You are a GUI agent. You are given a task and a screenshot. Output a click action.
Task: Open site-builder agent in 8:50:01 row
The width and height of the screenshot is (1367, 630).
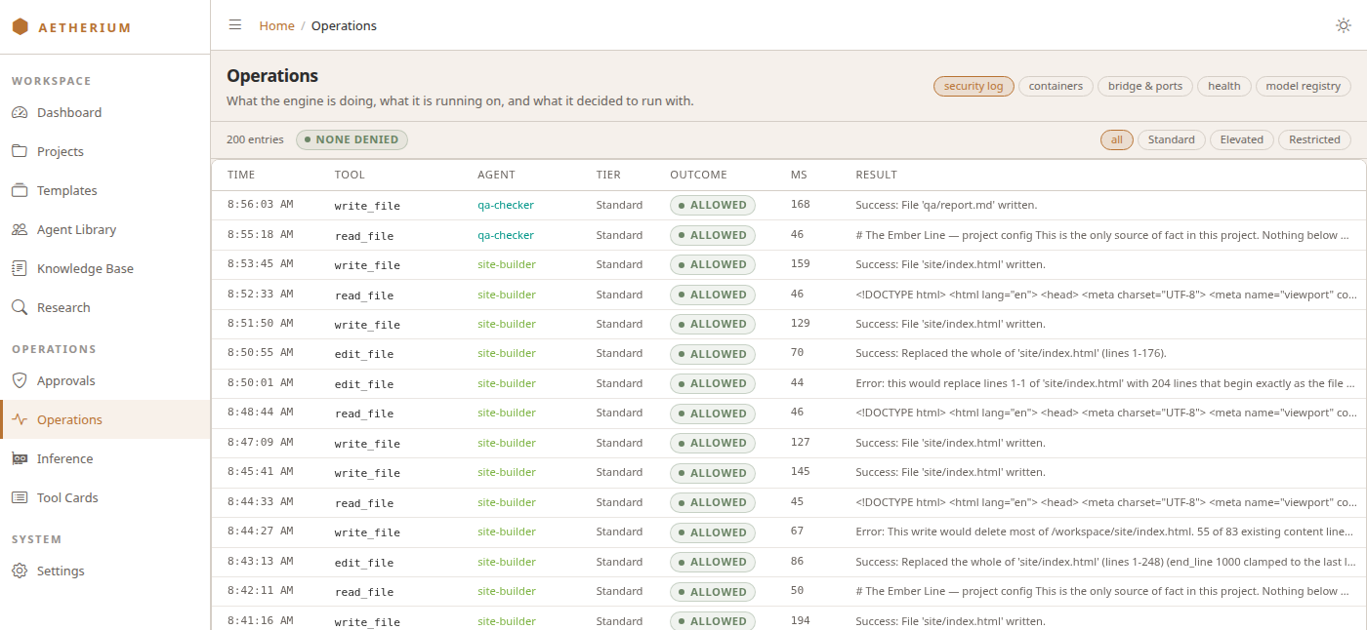507,383
